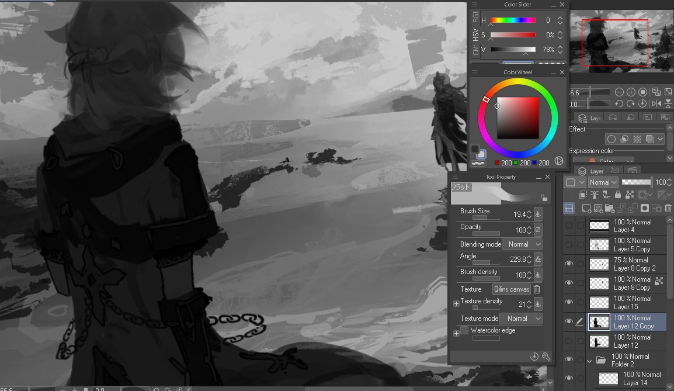This screenshot has height=391, width=674.
Task: Delete texture with trash icon
Action: coord(537,289)
